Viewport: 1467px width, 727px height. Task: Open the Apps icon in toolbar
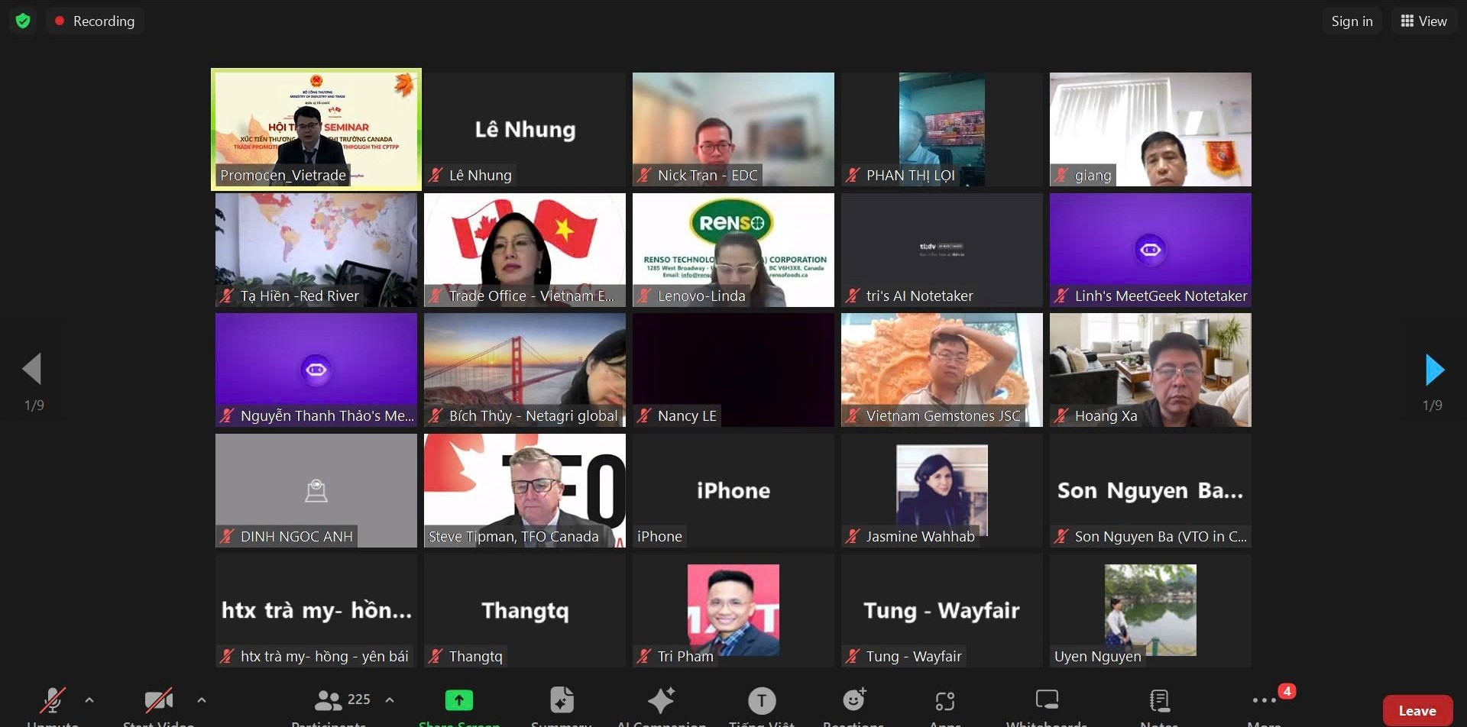(945, 700)
